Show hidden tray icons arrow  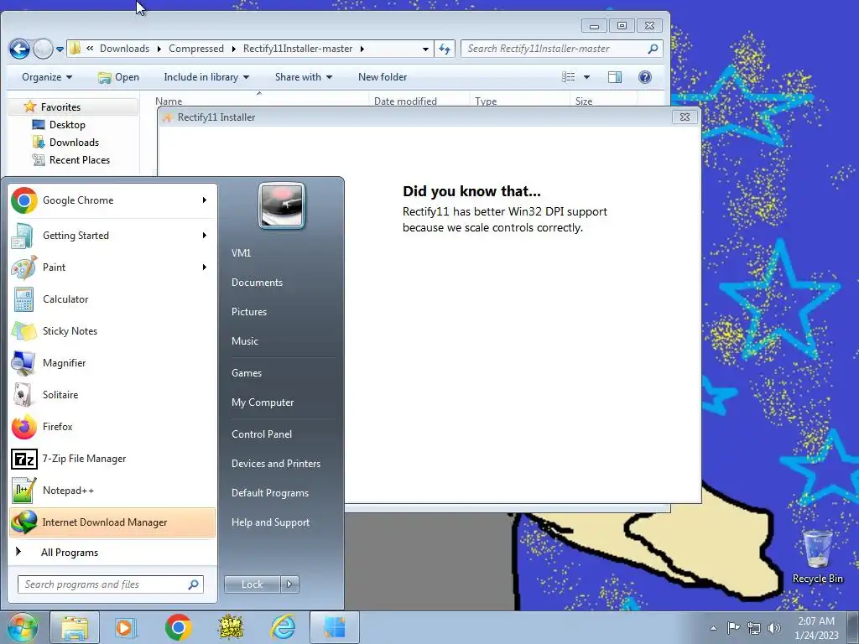coord(713,628)
